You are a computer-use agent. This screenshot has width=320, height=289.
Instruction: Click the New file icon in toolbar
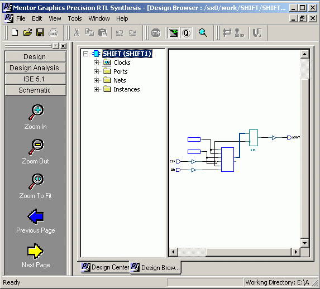(15, 32)
